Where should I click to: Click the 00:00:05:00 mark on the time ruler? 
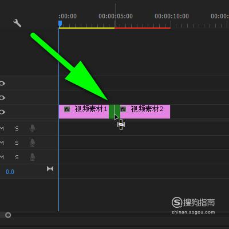click(116, 16)
